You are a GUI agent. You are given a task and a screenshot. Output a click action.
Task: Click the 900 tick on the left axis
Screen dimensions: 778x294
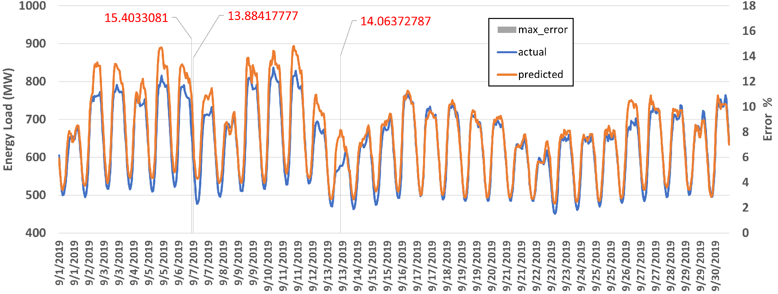(36, 44)
